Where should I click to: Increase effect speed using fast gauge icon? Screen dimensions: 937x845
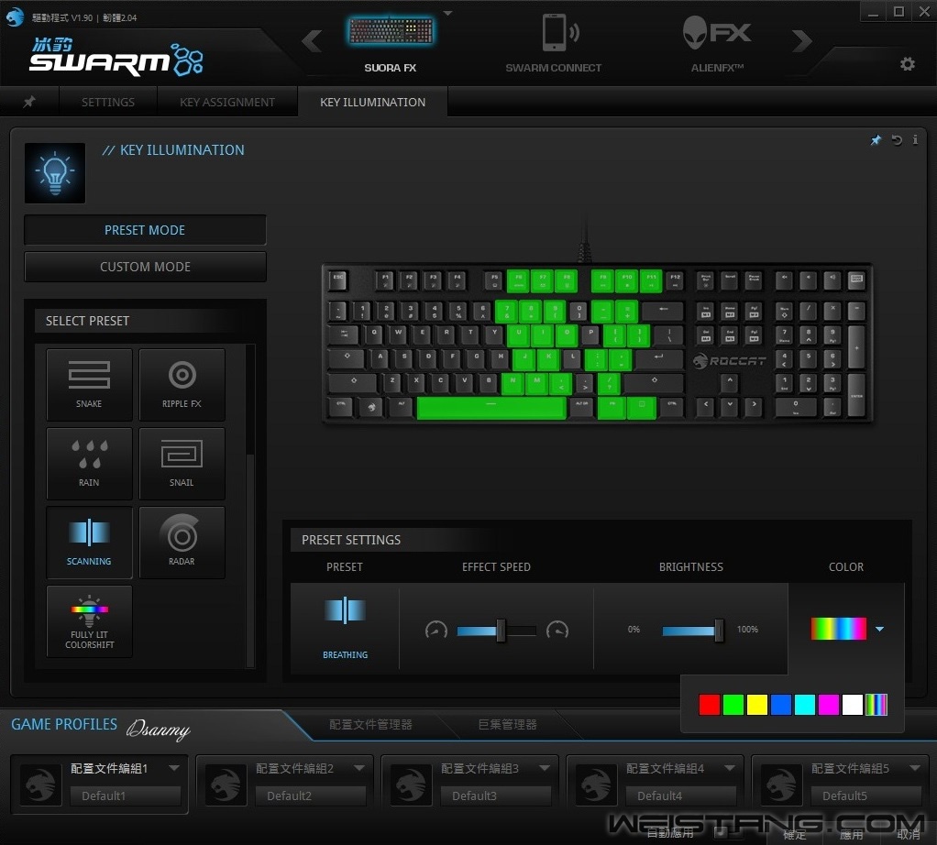pos(557,630)
